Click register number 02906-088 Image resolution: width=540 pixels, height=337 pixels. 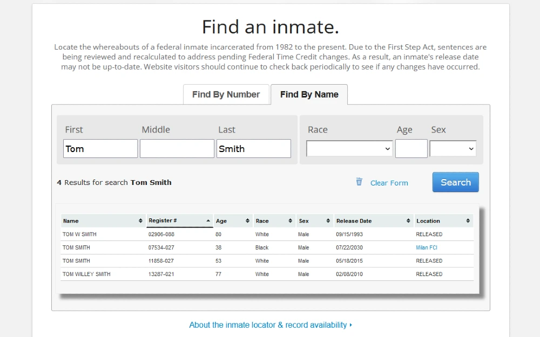[161, 234]
